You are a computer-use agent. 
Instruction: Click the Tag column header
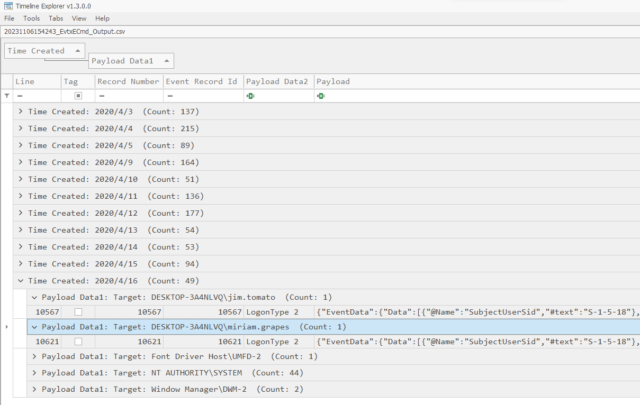coord(78,81)
